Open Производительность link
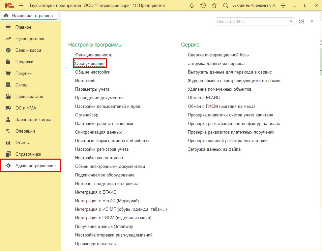 point(95,244)
